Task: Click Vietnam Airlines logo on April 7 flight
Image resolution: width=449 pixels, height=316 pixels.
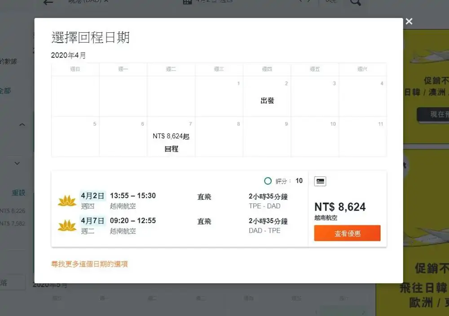Action: coord(67,226)
